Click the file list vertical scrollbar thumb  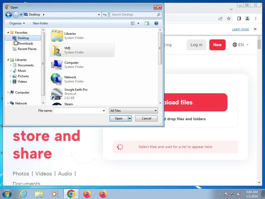pos(160,48)
